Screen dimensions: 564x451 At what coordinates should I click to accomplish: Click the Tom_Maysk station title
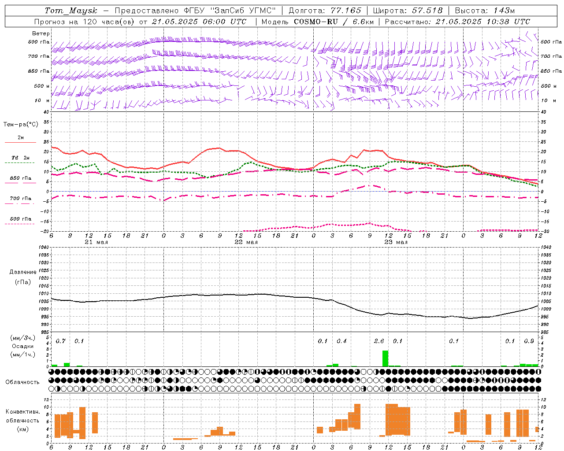click(x=71, y=11)
